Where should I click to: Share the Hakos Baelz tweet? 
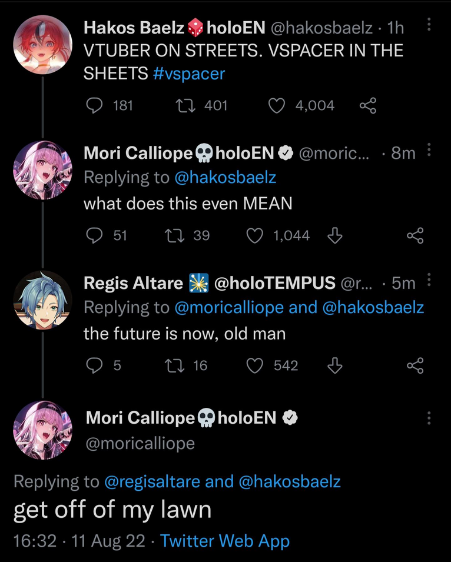pyautogui.click(x=368, y=106)
